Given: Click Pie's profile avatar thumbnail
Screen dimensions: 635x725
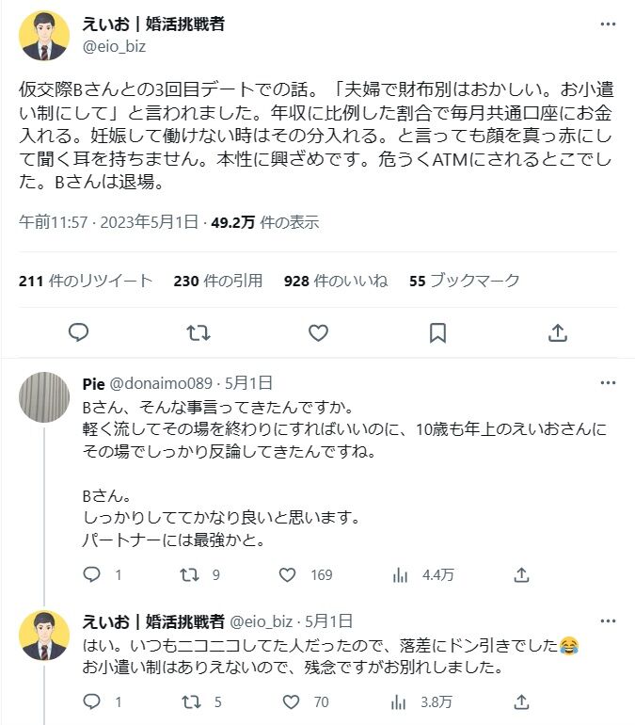Looking at the screenshot, I should (x=44, y=395).
